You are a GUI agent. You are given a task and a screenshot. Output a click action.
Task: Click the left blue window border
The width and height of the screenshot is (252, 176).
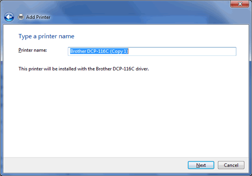(x=1, y=113)
